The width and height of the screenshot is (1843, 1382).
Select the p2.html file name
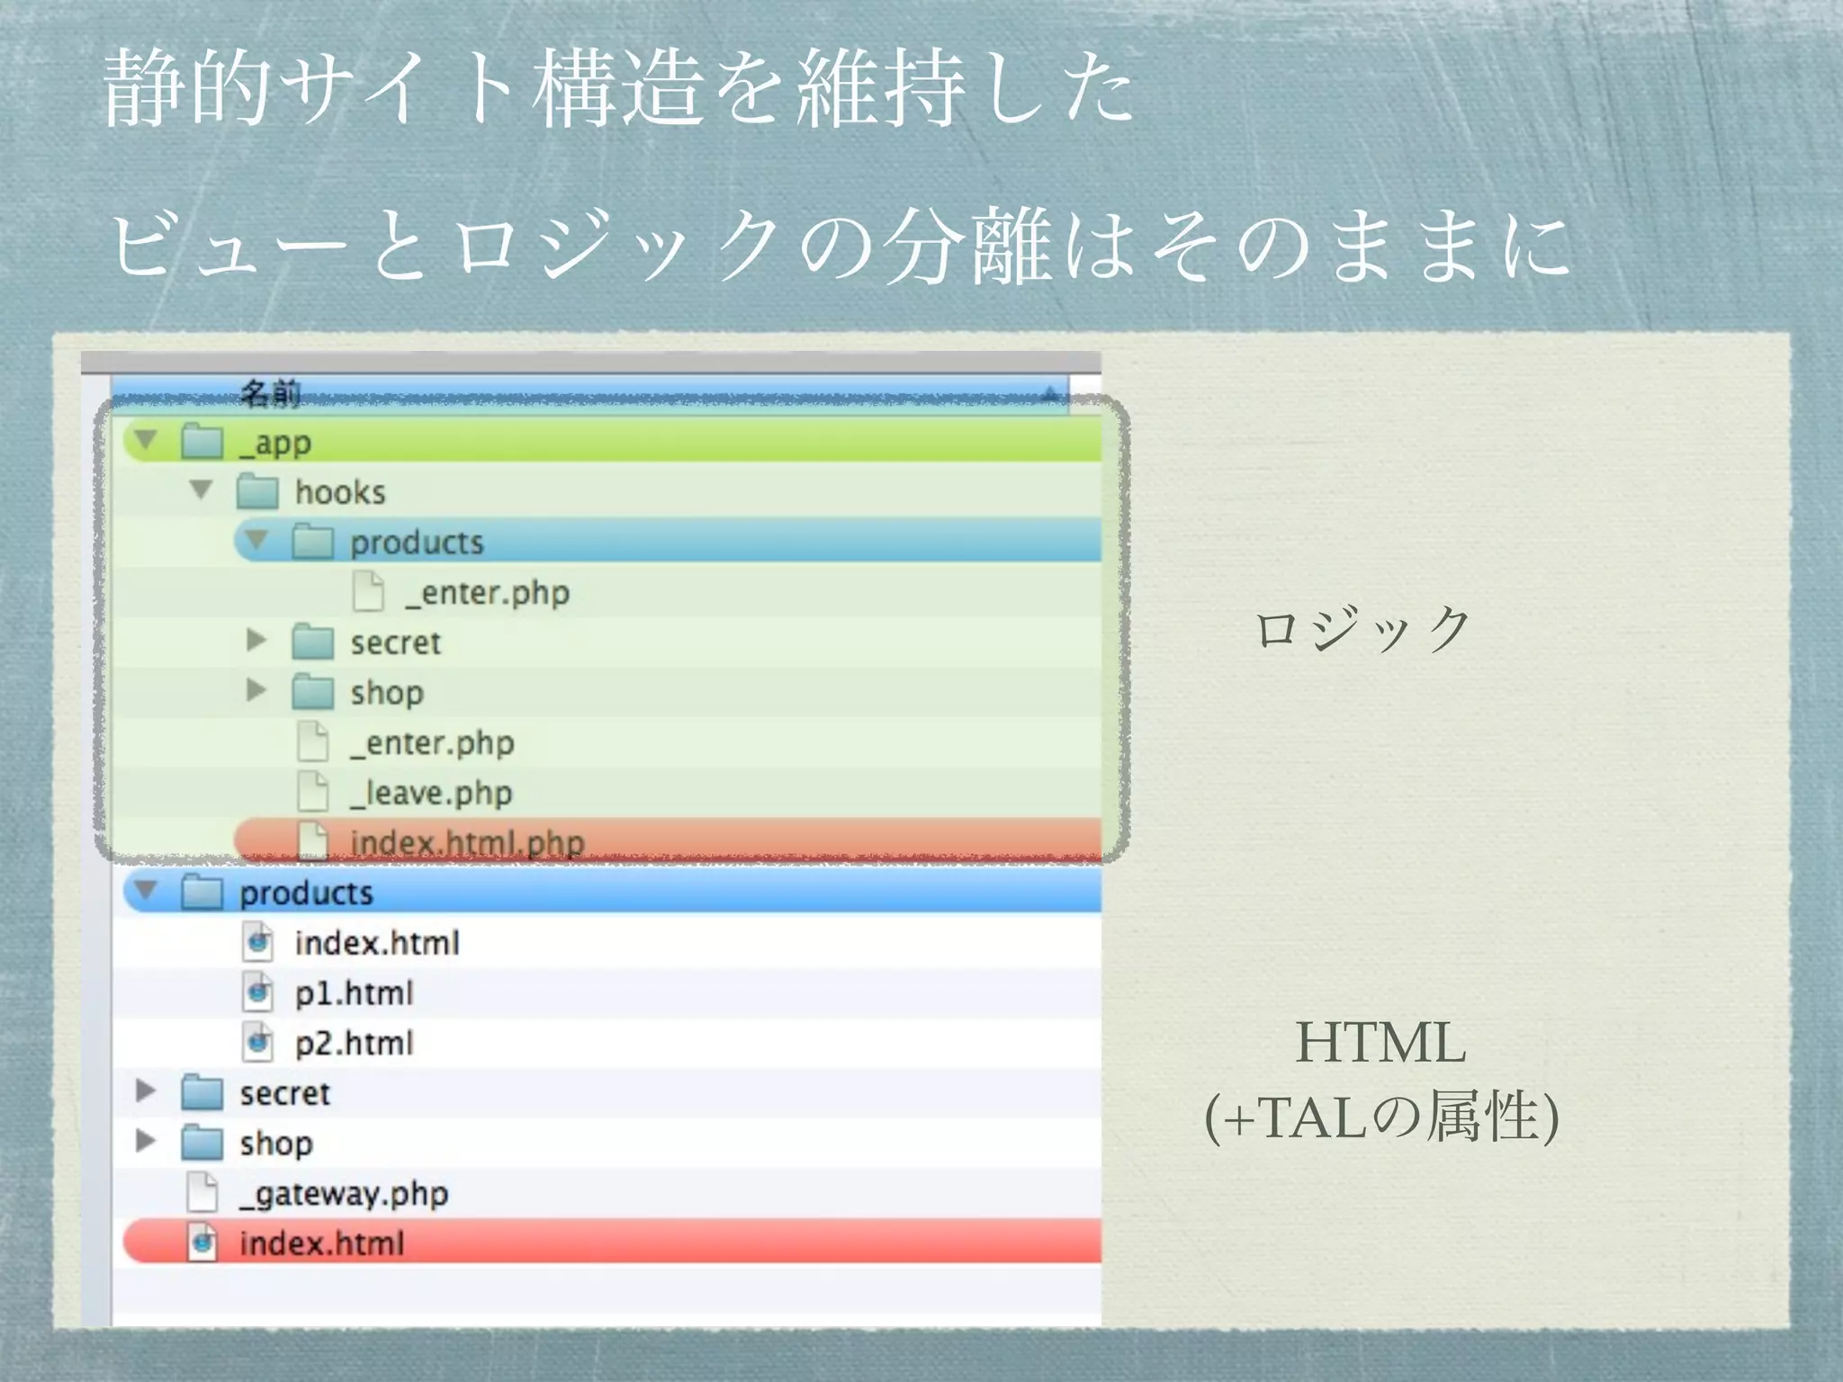pos(354,1044)
